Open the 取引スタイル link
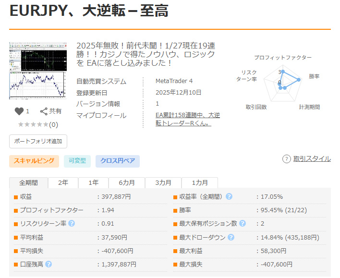340x278 pixels. pos(312,159)
